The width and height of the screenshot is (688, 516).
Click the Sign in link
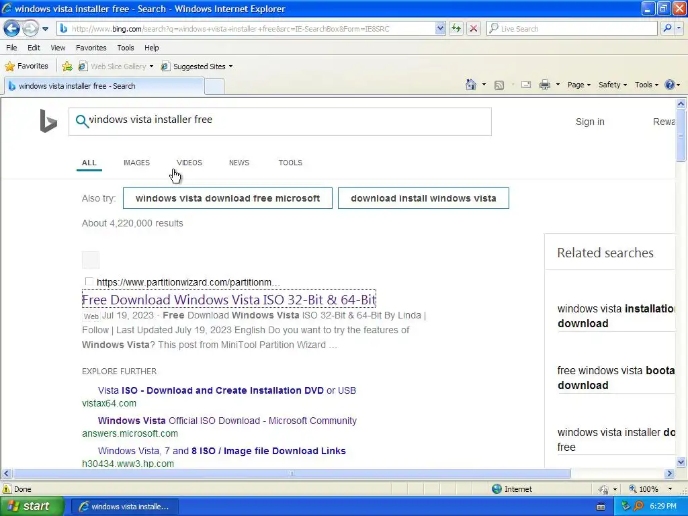590,122
